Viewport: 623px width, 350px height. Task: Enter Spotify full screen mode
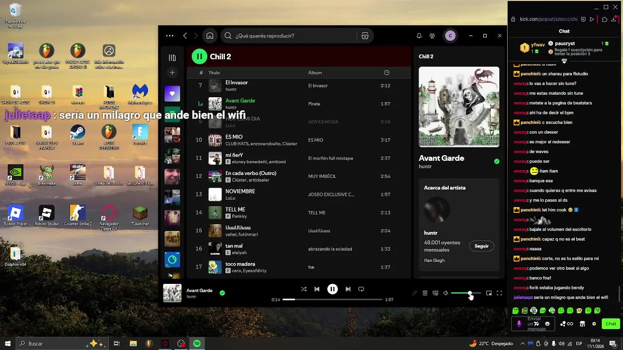click(x=499, y=293)
